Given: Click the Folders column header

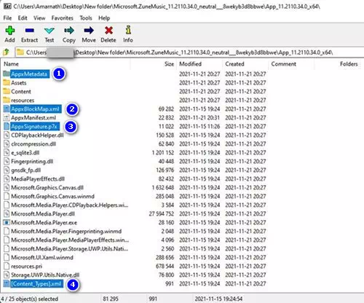Looking at the screenshot, I should pos(349,64).
